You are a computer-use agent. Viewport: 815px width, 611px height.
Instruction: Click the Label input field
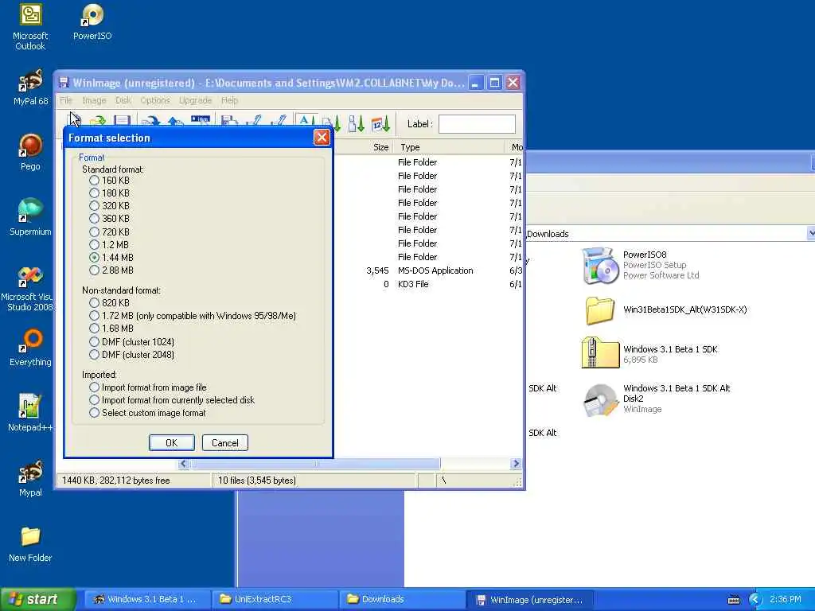pos(477,124)
